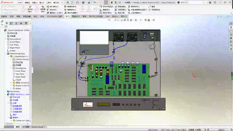Expand the Sensor Front Panel part node
Viewport: 233px width, 131px height.
coord(11,86)
